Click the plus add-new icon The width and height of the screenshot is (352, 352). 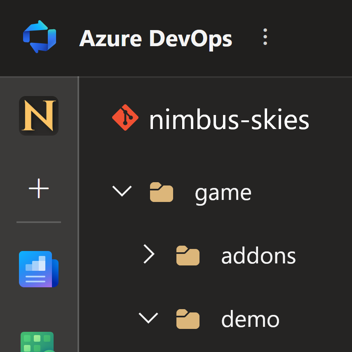pos(39,188)
